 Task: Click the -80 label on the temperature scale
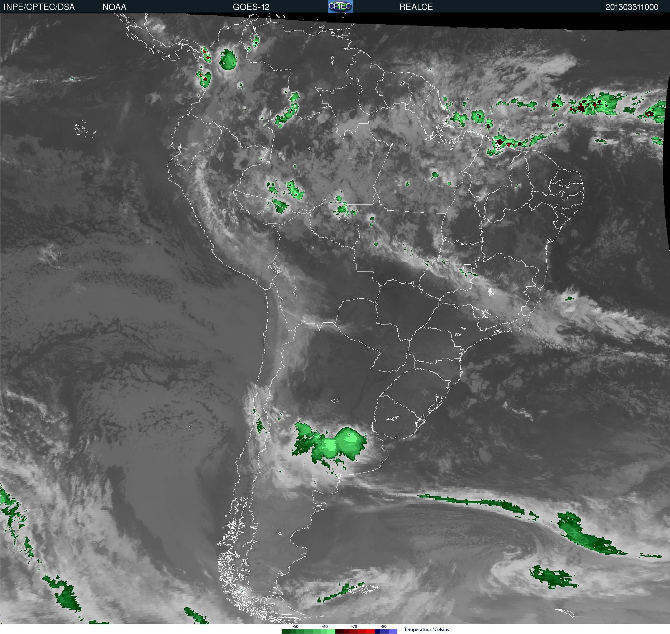pos(384,626)
